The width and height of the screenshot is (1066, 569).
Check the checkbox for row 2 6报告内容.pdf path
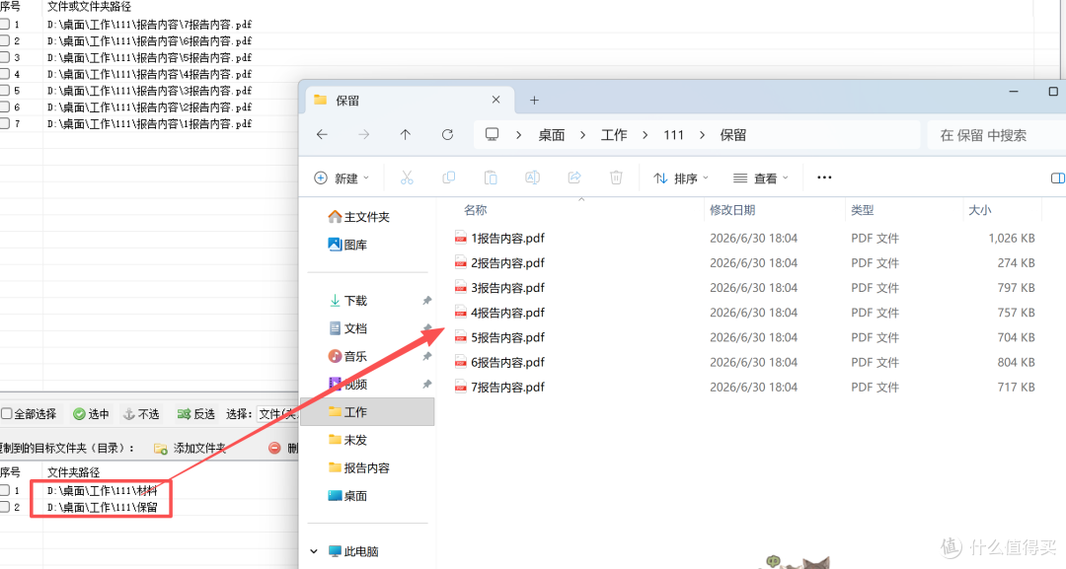coord(5,40)
